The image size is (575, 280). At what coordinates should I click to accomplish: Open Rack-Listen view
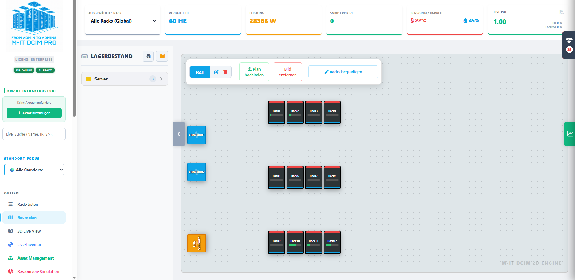34,204
